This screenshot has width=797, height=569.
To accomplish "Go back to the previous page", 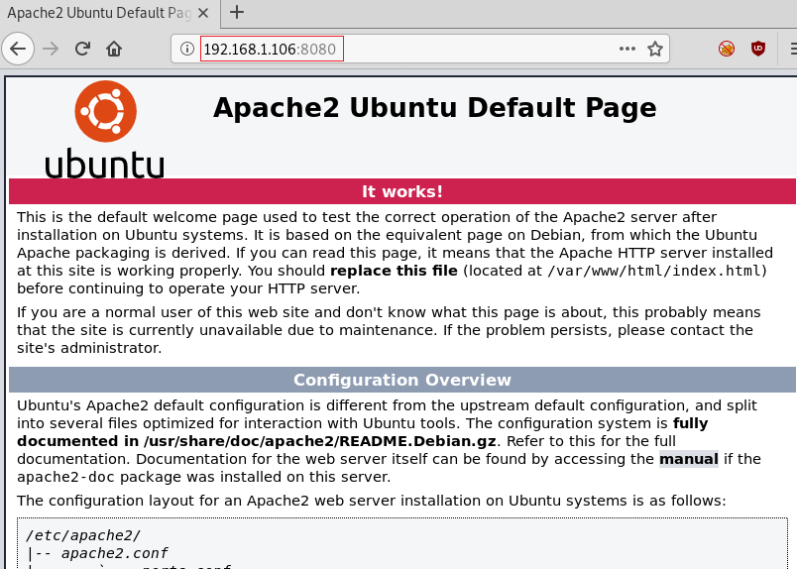I will pyautogui.click(x=18, y=49).
